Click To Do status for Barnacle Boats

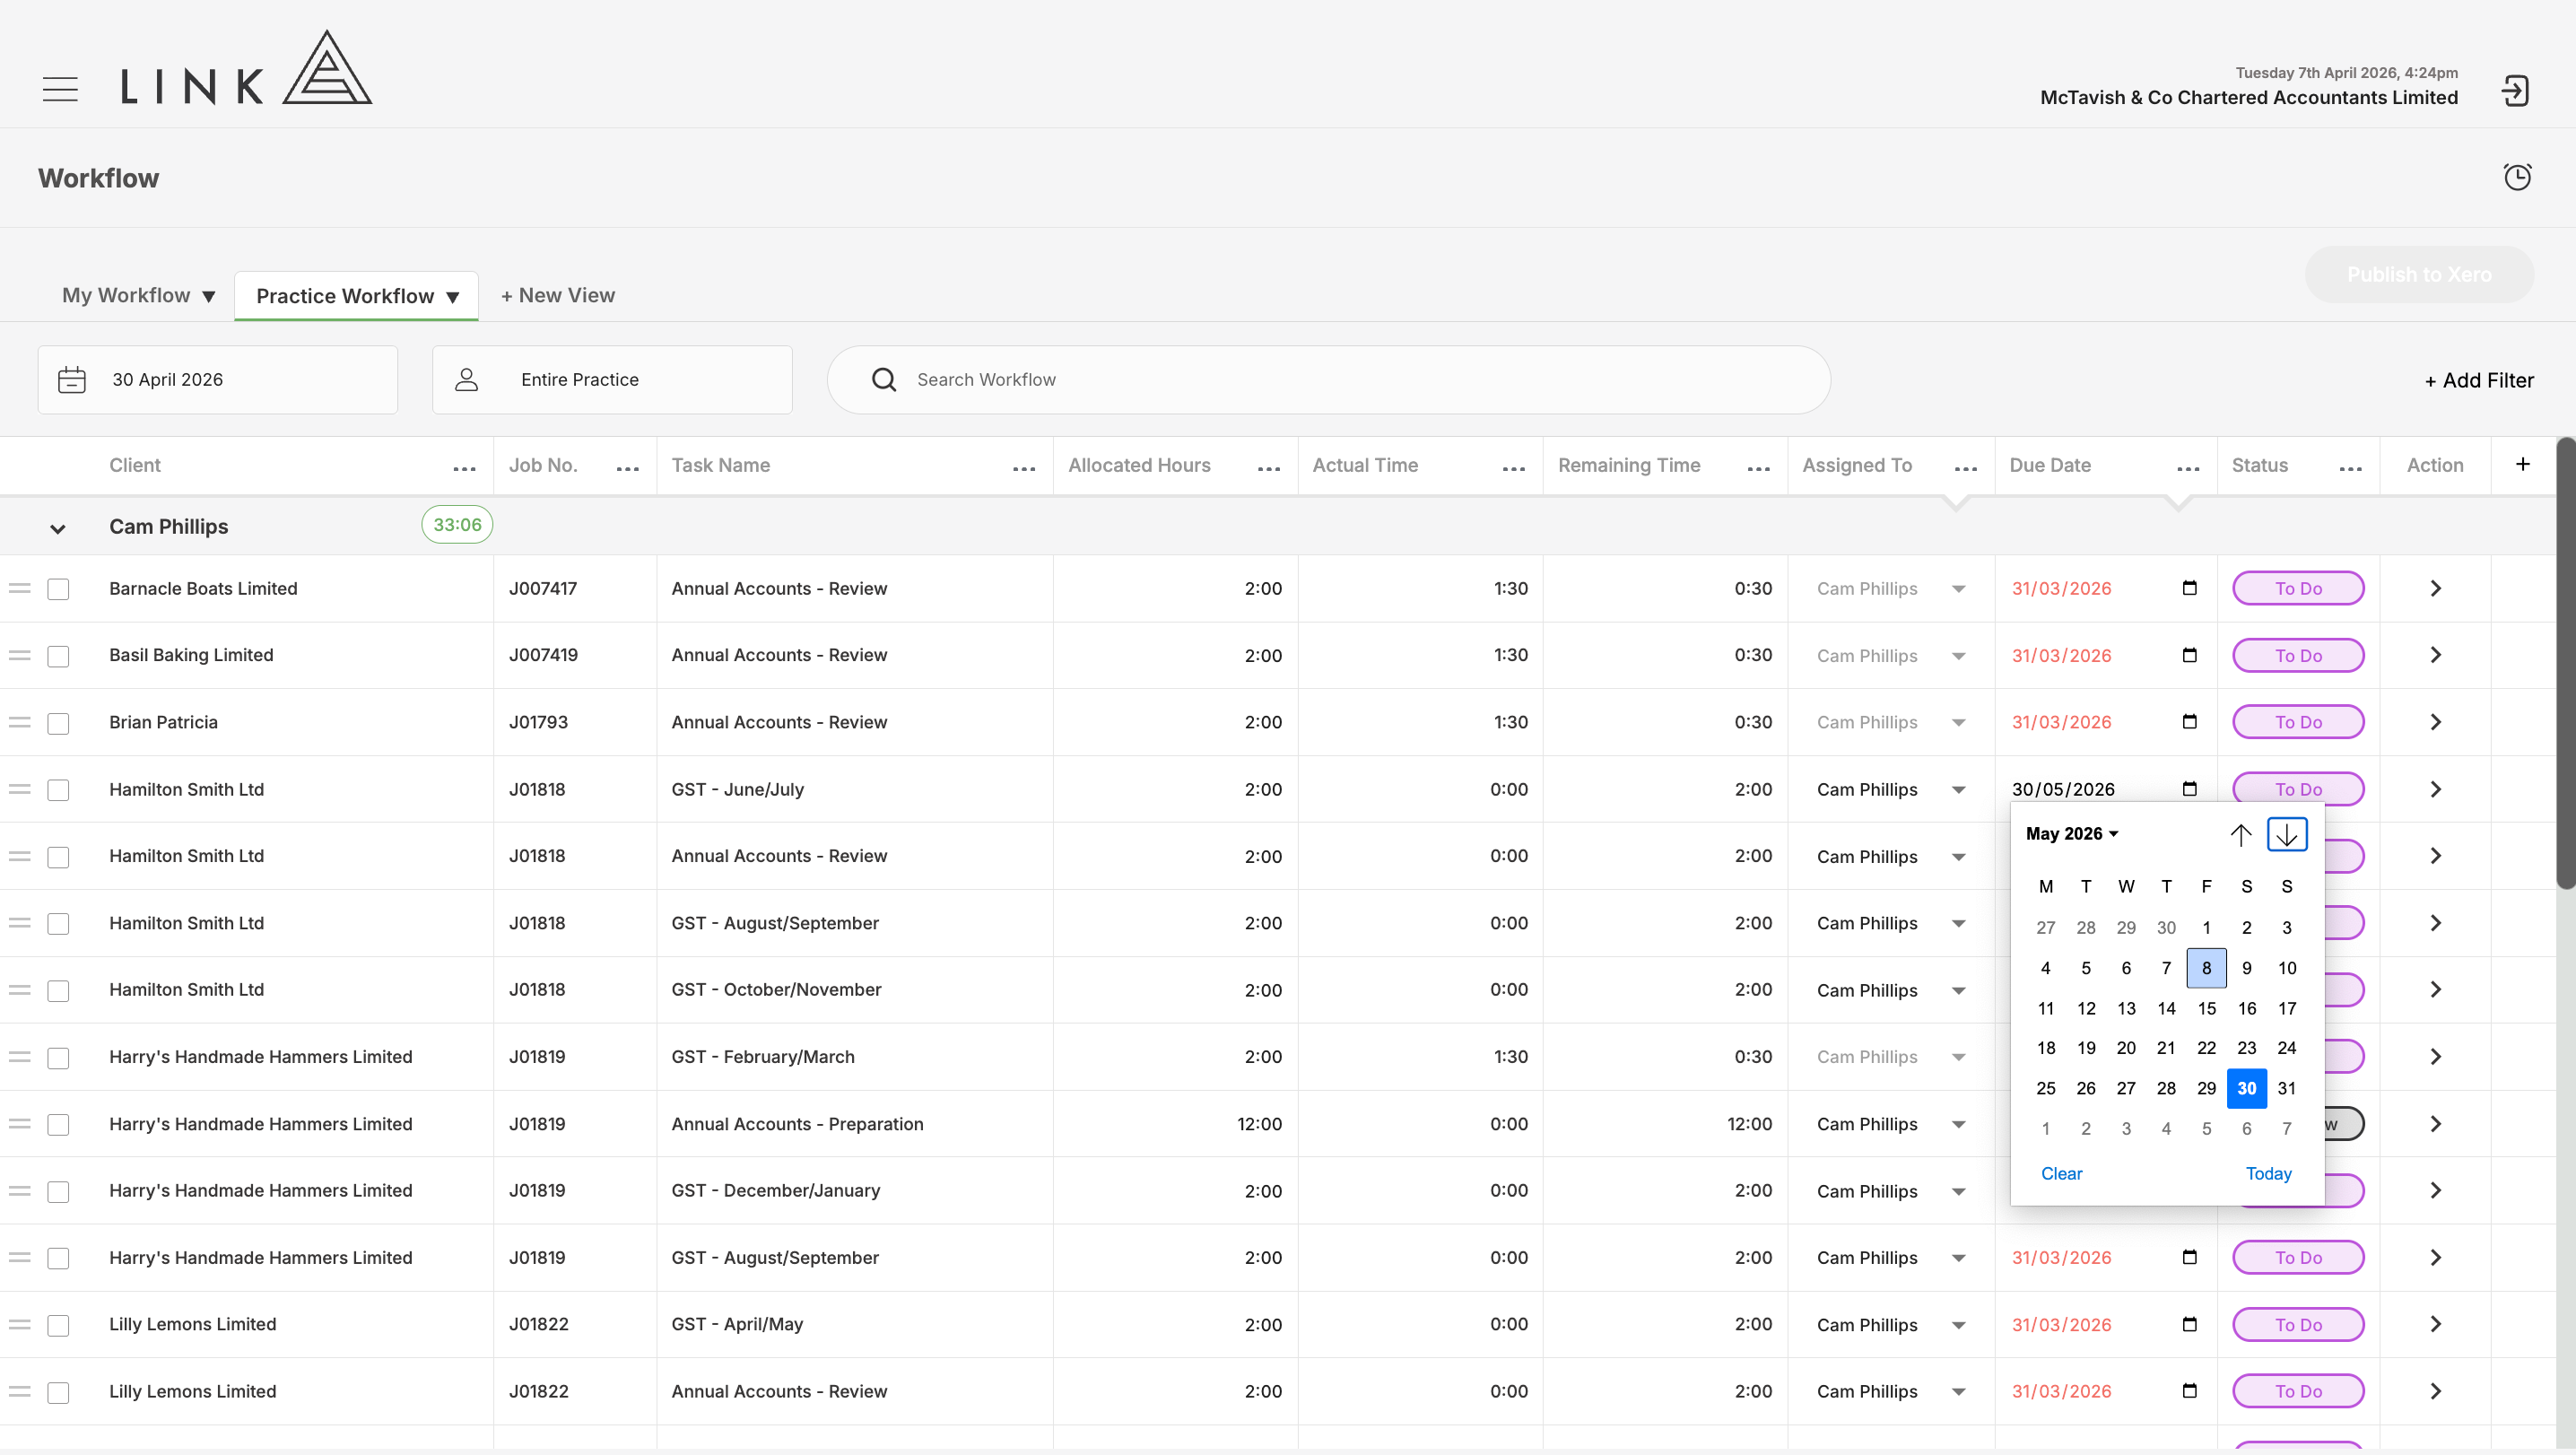coord(2298,588)
